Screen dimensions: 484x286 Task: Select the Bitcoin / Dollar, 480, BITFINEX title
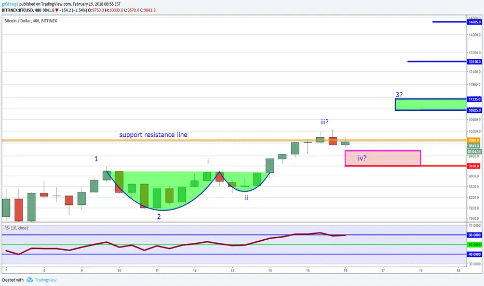31,21
